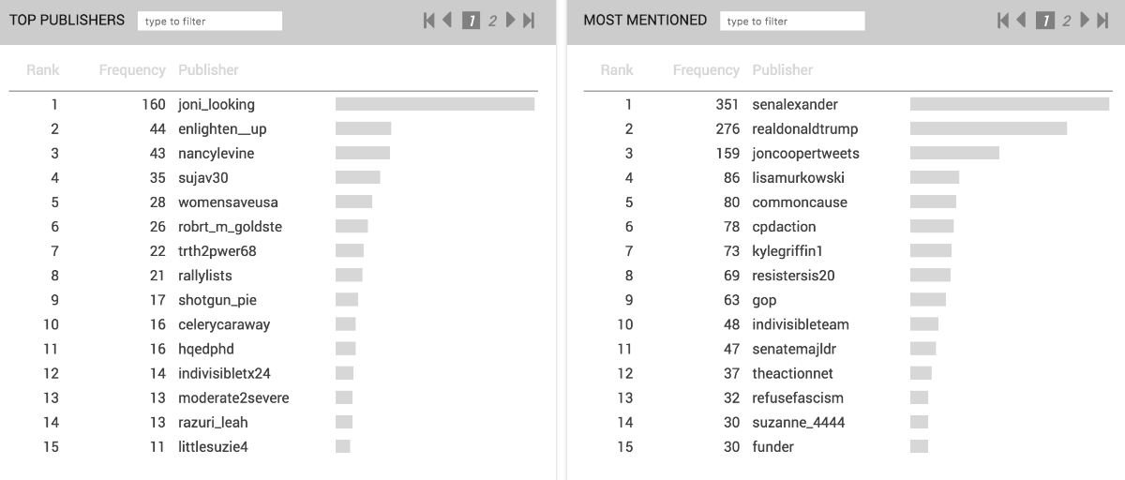Viewport: 1125px width, 480px height.
Task: Go to first page of Most Mentioned
Action: [1003, 21]
